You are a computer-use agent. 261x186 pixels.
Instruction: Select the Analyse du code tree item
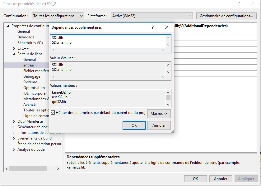tap(31, 149)
